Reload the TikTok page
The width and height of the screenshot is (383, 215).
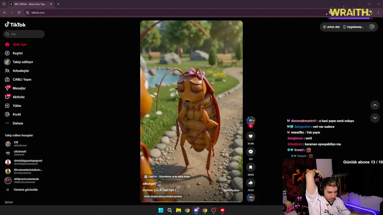tap(19, 13)
